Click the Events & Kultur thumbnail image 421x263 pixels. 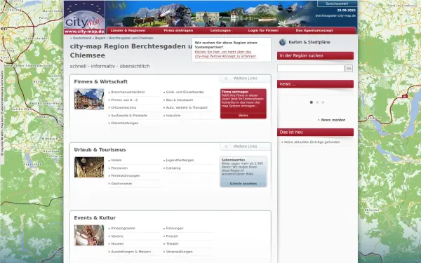[89, 236]
